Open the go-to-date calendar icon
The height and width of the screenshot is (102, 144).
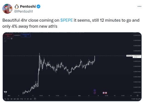[35, 99]
